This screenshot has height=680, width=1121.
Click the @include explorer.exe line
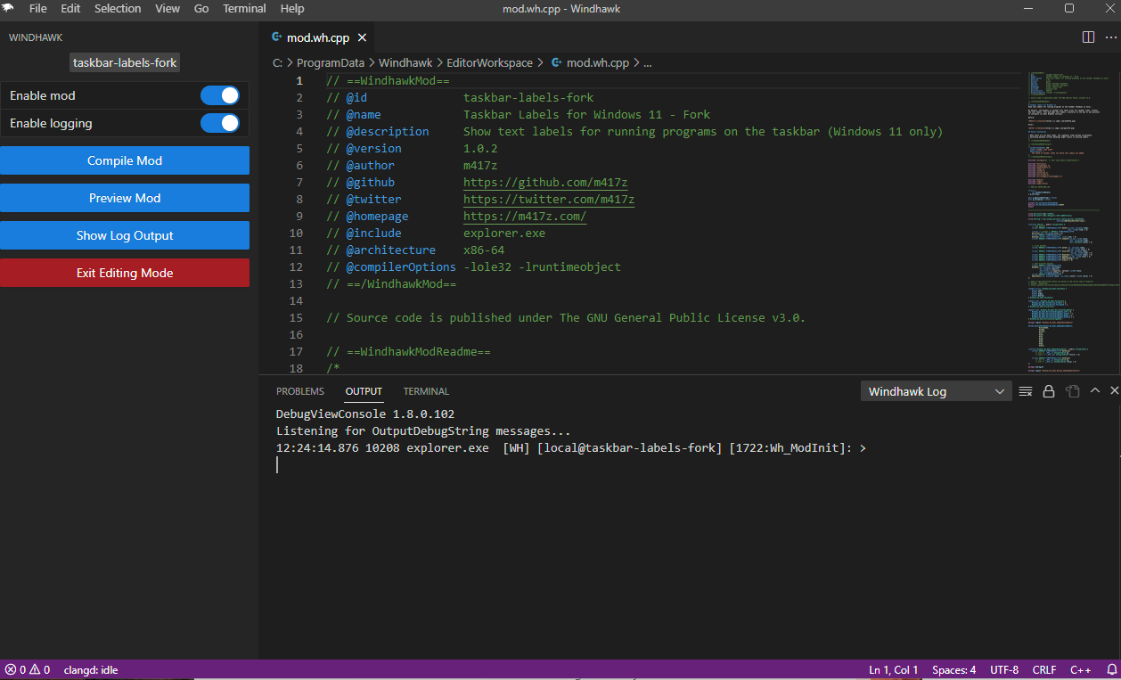(x=436, y=233)
